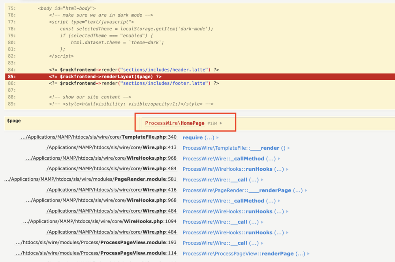395x262 pixels.
Task: Open the Wire.php:416 file link
Action: point(111,190)
